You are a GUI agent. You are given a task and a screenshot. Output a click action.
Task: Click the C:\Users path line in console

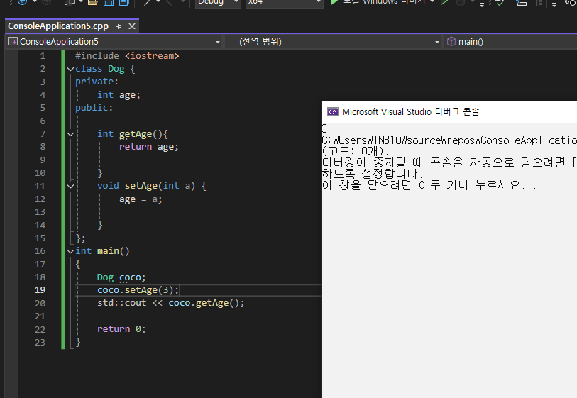coord(449,140)
